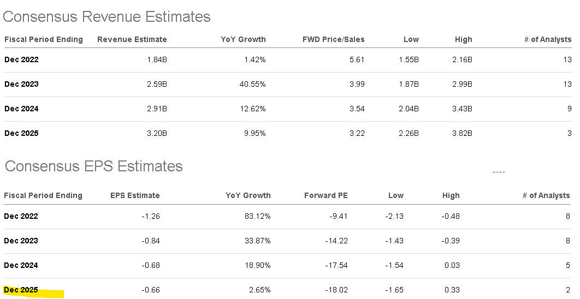Click the revenue table Low header
The width and height of the screenshot is (580, 299).
411,39
